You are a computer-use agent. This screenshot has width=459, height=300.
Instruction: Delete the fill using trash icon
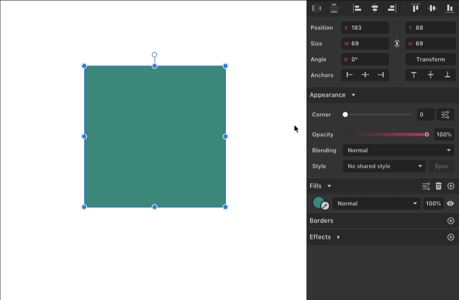click(x=439, y=186)
